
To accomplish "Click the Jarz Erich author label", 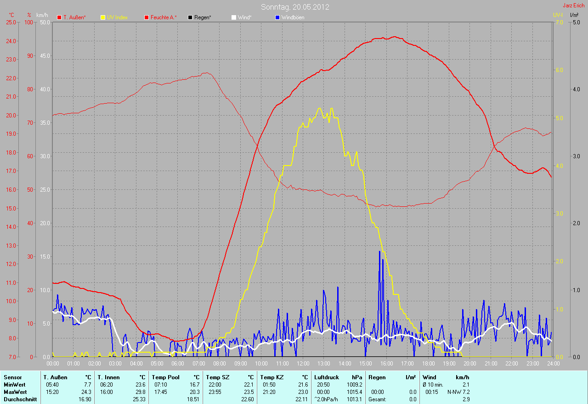I will [x=574, y=6].
